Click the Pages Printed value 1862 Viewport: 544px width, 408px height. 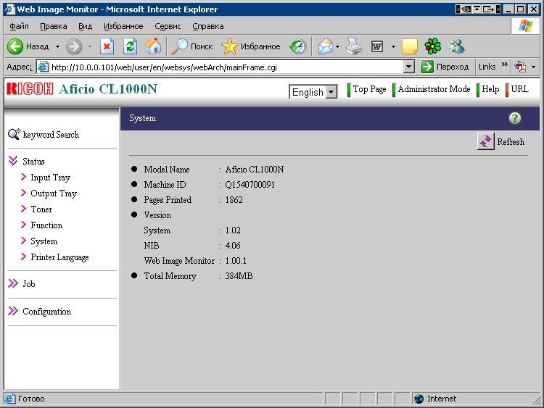[x=234, y=200]
